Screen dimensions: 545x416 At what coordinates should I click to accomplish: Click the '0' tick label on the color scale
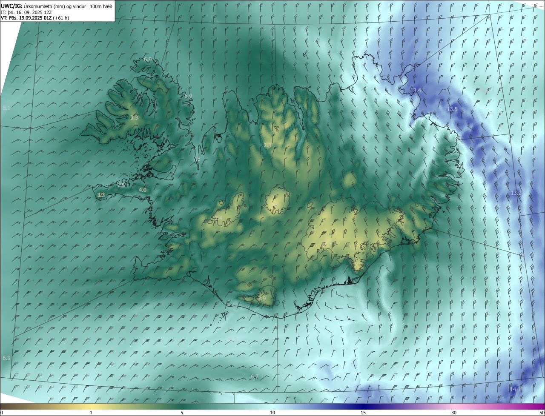(2, 413)
